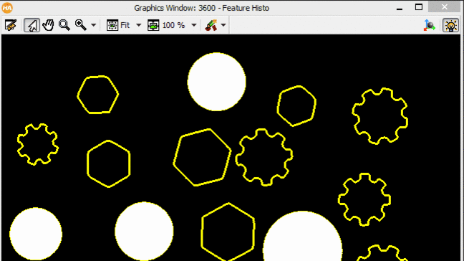Select the large center hexagon outline

tap(202, 157)
